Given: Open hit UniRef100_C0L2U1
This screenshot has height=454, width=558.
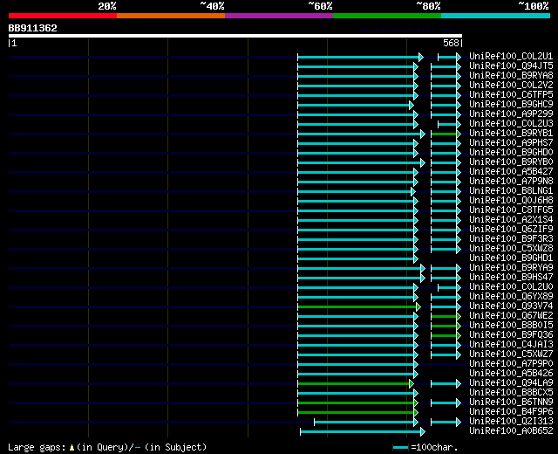Looking at the screenshot, I should pos(511,56).
